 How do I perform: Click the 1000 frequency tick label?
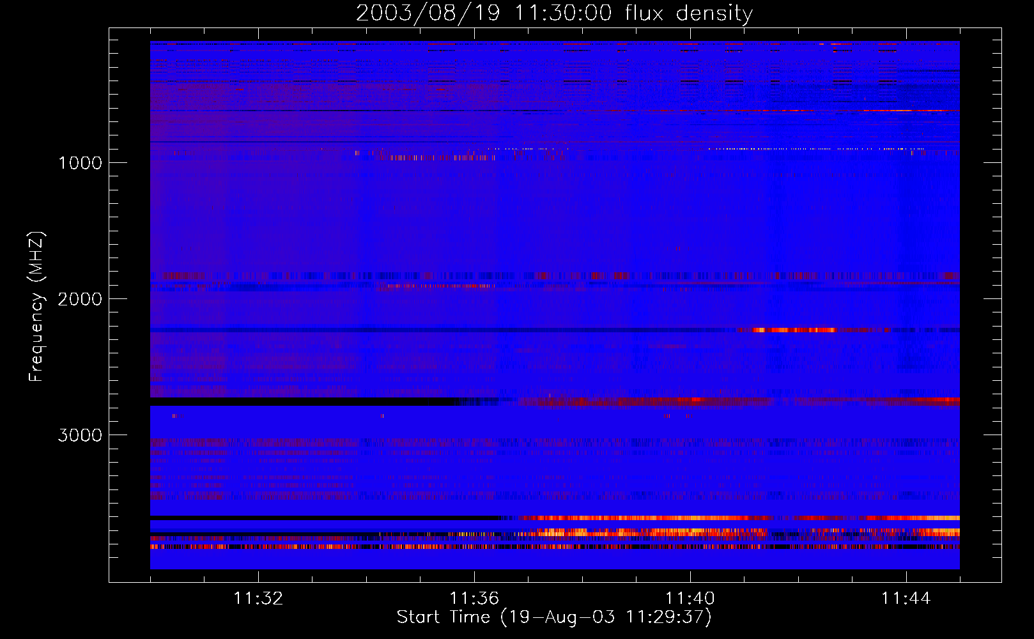click(80, 163)
